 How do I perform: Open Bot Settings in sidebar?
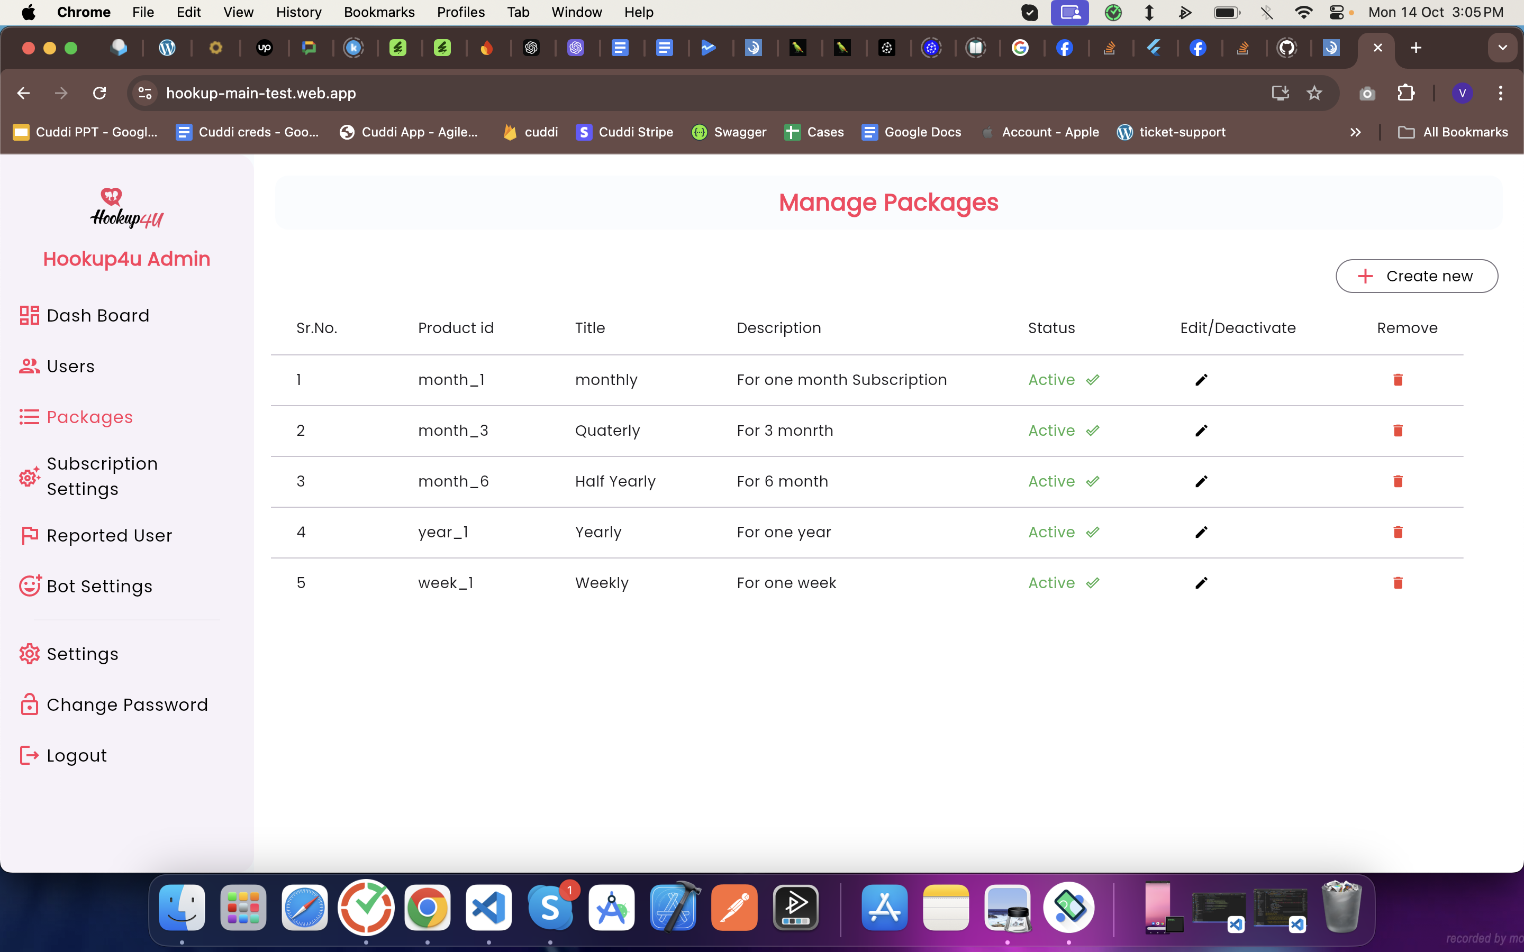tap(86, 586)
